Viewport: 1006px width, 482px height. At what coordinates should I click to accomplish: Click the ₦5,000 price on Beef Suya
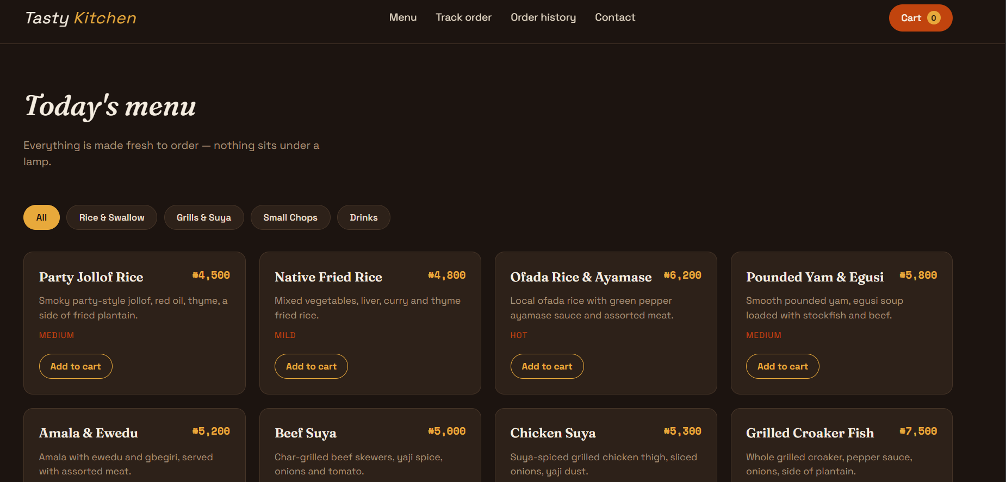[447, 431]
